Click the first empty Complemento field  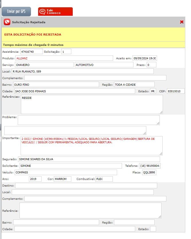click(95, 78)
